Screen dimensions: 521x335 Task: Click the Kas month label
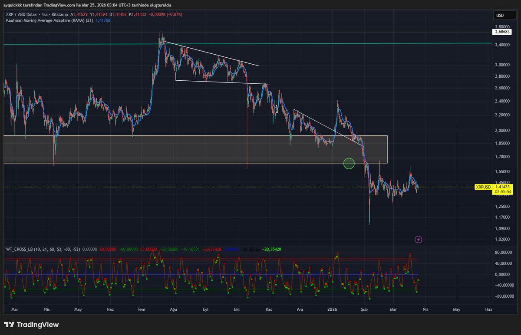(x=269, y=309)
